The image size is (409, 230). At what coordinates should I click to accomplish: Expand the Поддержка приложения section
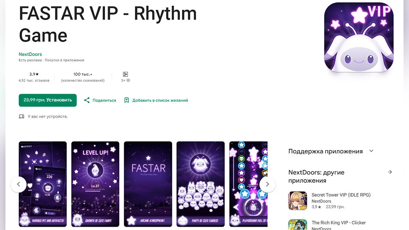point(372,151)
